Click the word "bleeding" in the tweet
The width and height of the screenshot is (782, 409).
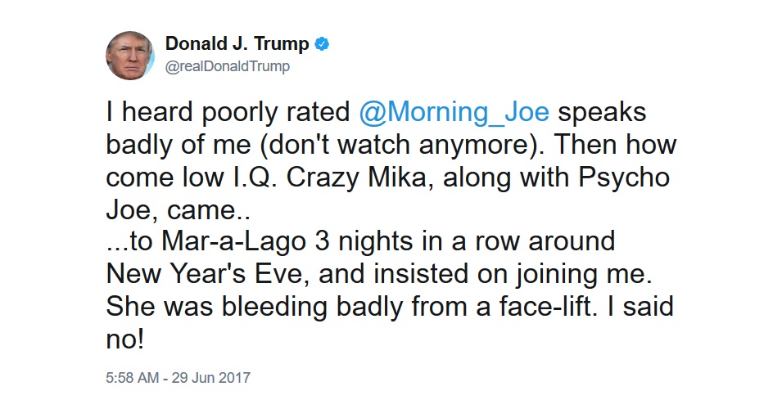(274, 307)
